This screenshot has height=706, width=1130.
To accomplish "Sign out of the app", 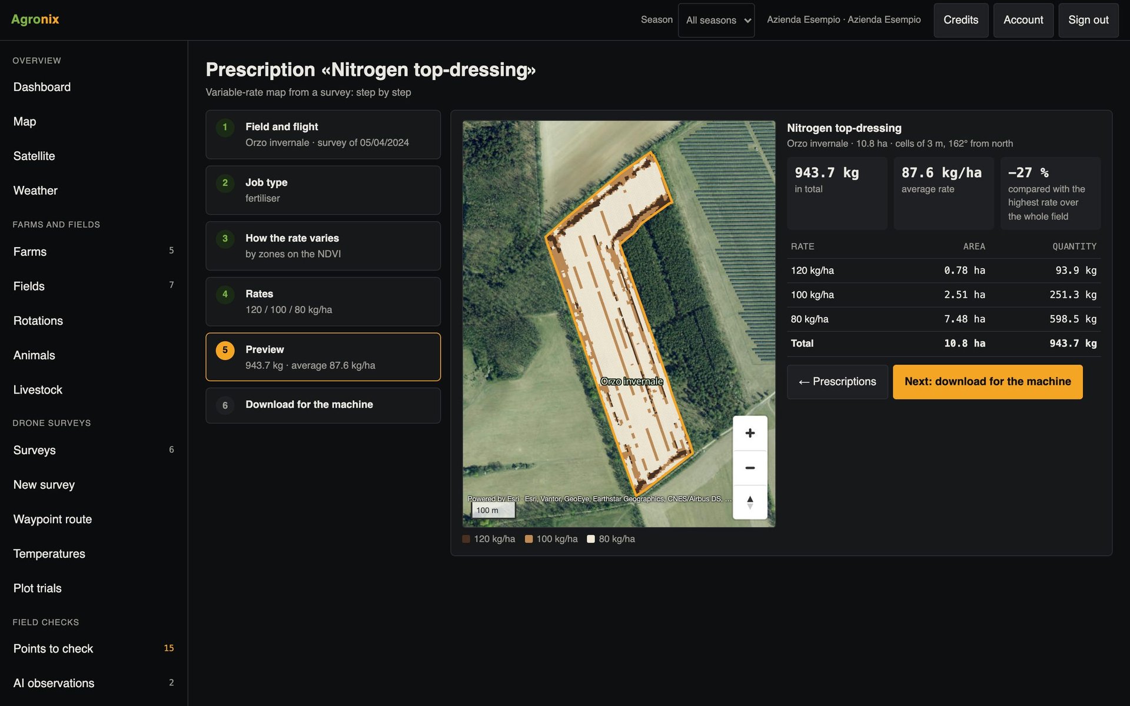I will 1088,20.
